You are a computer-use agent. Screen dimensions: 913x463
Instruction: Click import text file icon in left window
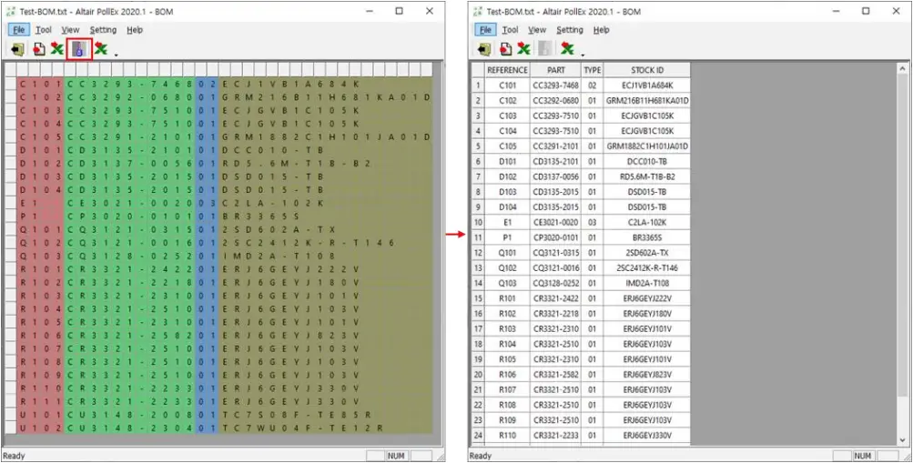(x=39, y=49)
